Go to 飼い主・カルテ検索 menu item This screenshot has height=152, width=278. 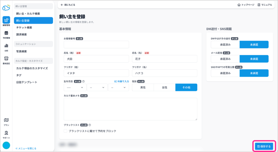coord(33,13)
